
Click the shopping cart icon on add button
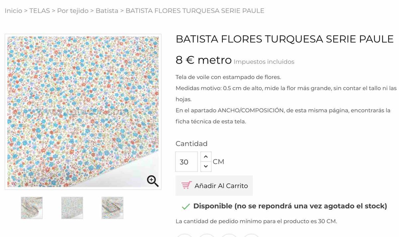(x=187, y=185)
